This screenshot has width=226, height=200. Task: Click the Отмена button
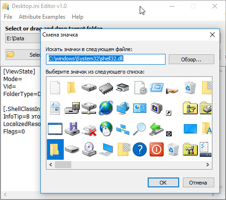(198, 183)
